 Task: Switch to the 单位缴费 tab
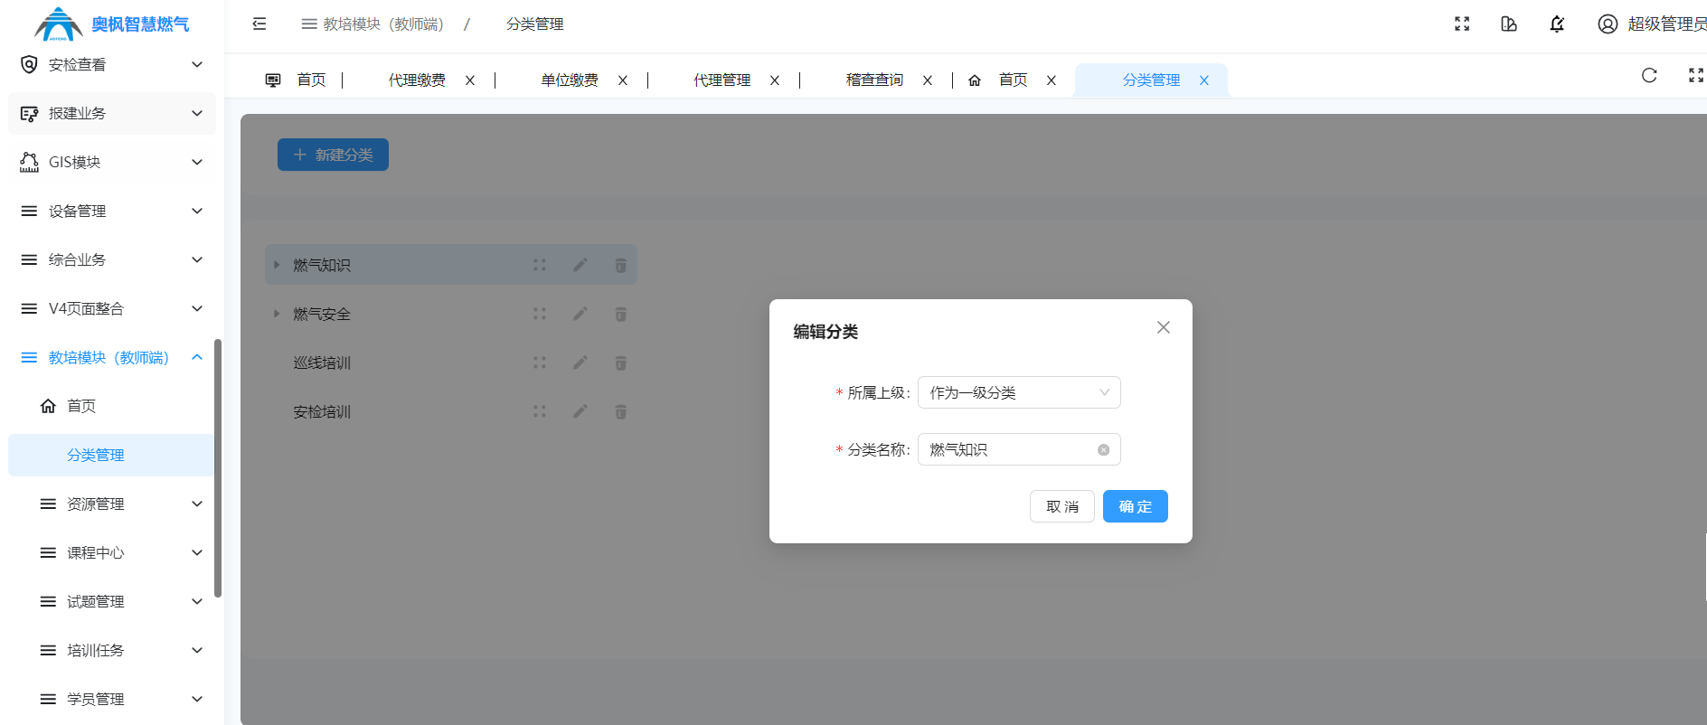(x=570, y=80)
